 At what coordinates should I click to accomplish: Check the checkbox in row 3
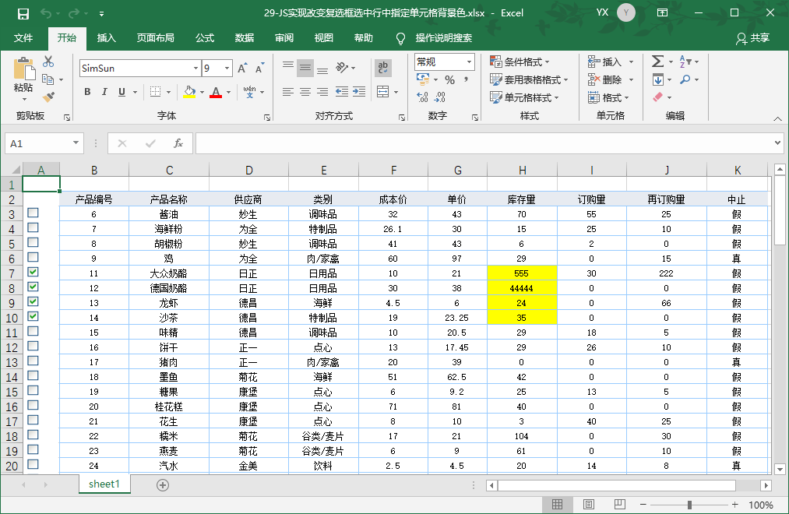pyautogui.click(x=33, y=213)
